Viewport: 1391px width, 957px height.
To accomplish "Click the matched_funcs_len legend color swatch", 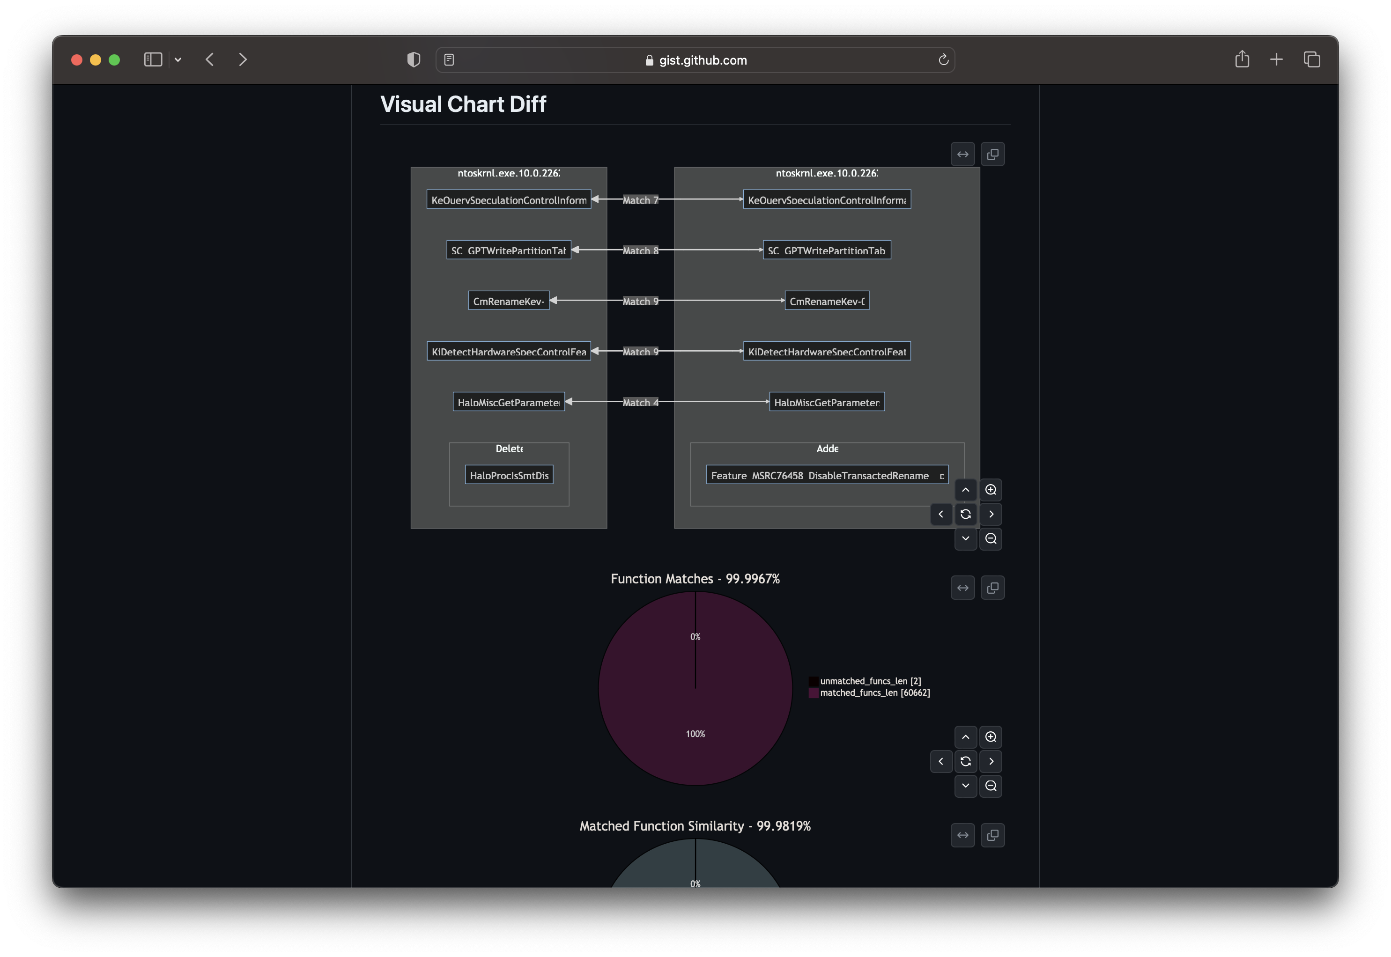I will point(813,693).
